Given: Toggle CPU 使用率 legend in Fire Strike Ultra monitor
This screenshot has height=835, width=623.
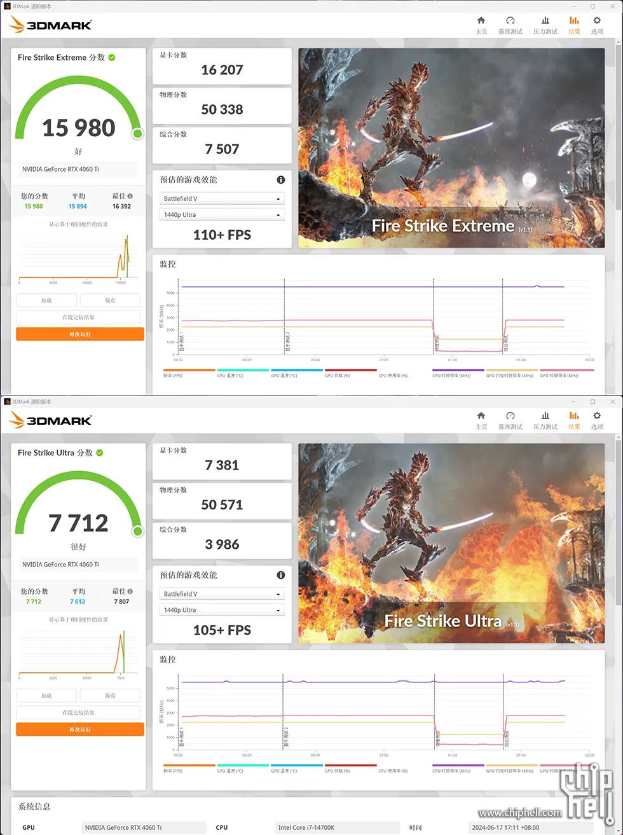Looking at the screenshot, I should (404, 769).
